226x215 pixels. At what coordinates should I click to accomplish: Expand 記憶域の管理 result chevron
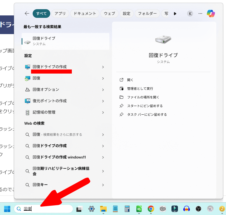click(x=103, y=112)
